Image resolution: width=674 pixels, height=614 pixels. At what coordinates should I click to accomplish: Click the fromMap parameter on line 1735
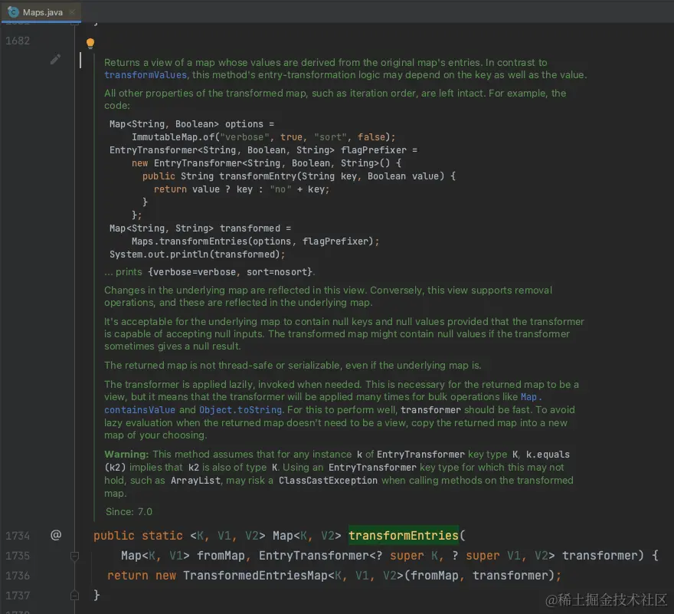tap(221, 556)
